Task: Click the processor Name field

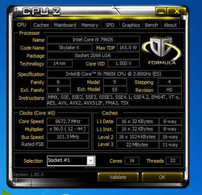Action: 93,40
